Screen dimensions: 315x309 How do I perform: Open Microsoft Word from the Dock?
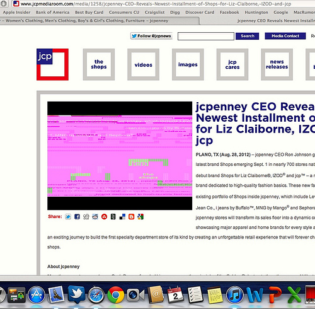[x=255, y=295]
